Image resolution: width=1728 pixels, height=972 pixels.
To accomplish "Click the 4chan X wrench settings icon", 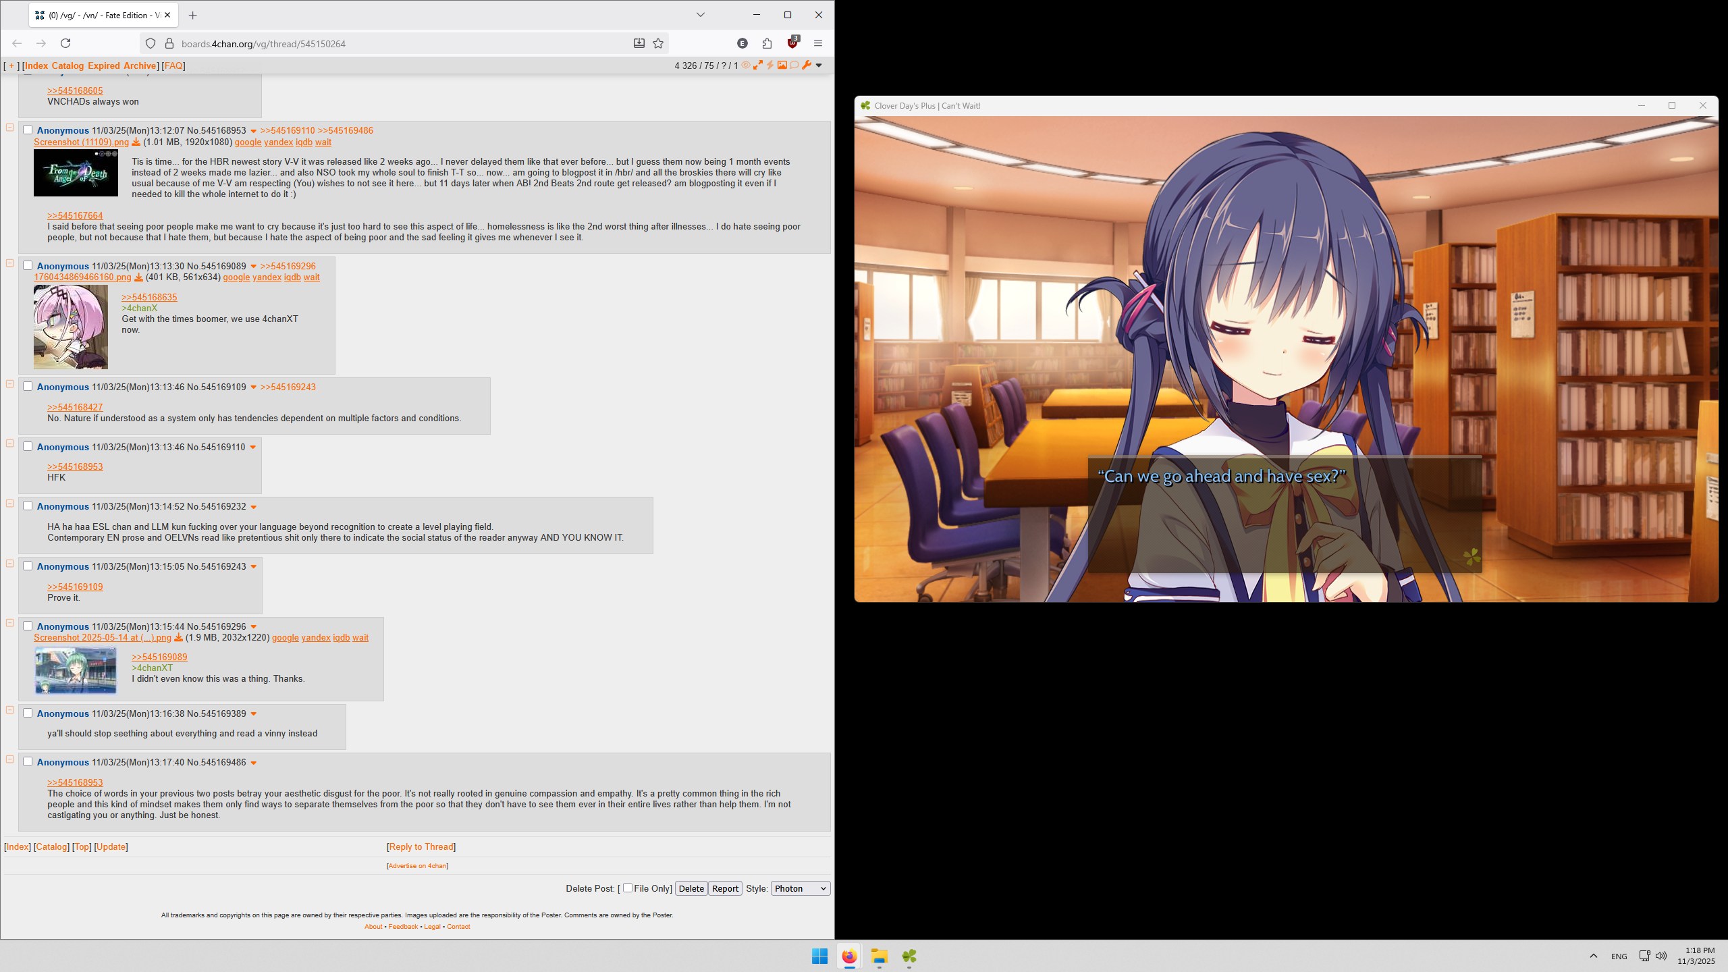I will coord(806,65).
